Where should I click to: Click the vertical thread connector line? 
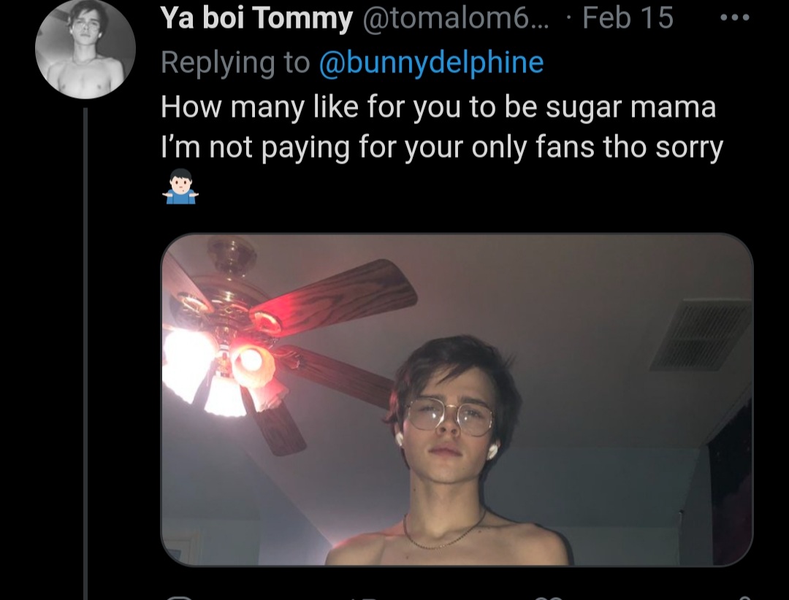point(85,352)
